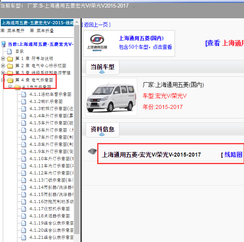Collapse the 第 4 章 电气示意图 node
This screenshot has width=244, height=242.
point(2,80)
